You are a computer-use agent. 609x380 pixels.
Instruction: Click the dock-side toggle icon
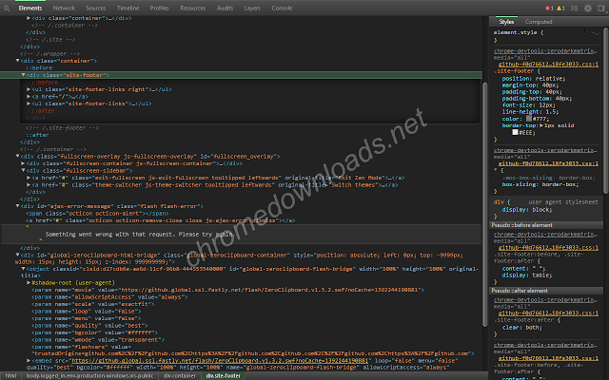600,8
